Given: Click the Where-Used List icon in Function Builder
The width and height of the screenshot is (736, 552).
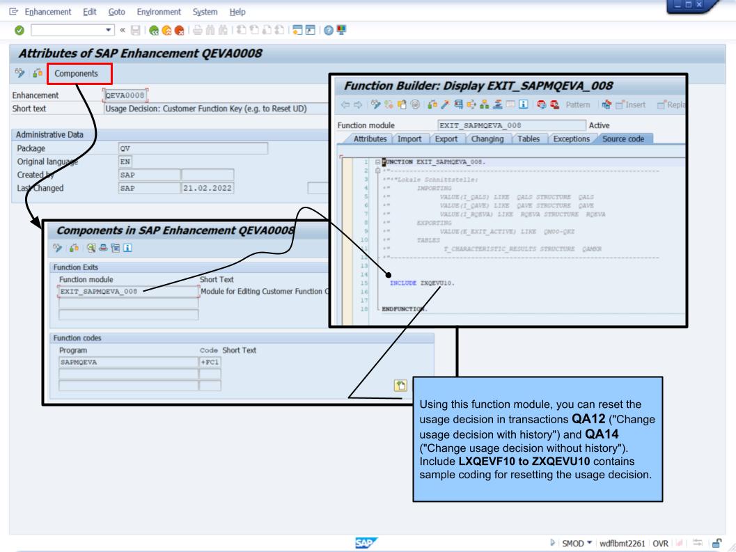Looking at the screenshot, I should pyautogui.click(x=471, y=104).
